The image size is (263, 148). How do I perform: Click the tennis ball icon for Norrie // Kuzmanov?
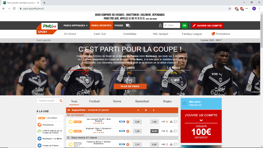(x=71, y=144)
